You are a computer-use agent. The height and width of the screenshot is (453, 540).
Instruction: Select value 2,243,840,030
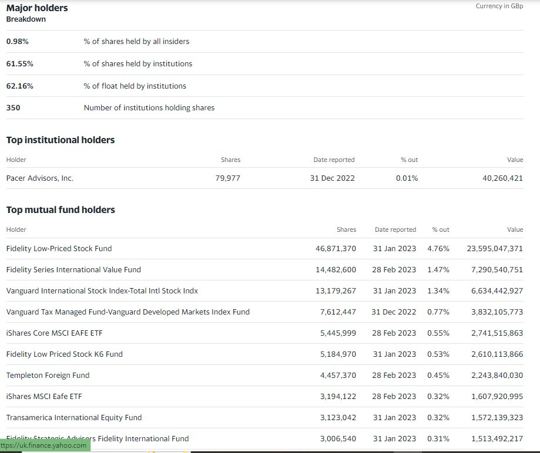point(497,376)
